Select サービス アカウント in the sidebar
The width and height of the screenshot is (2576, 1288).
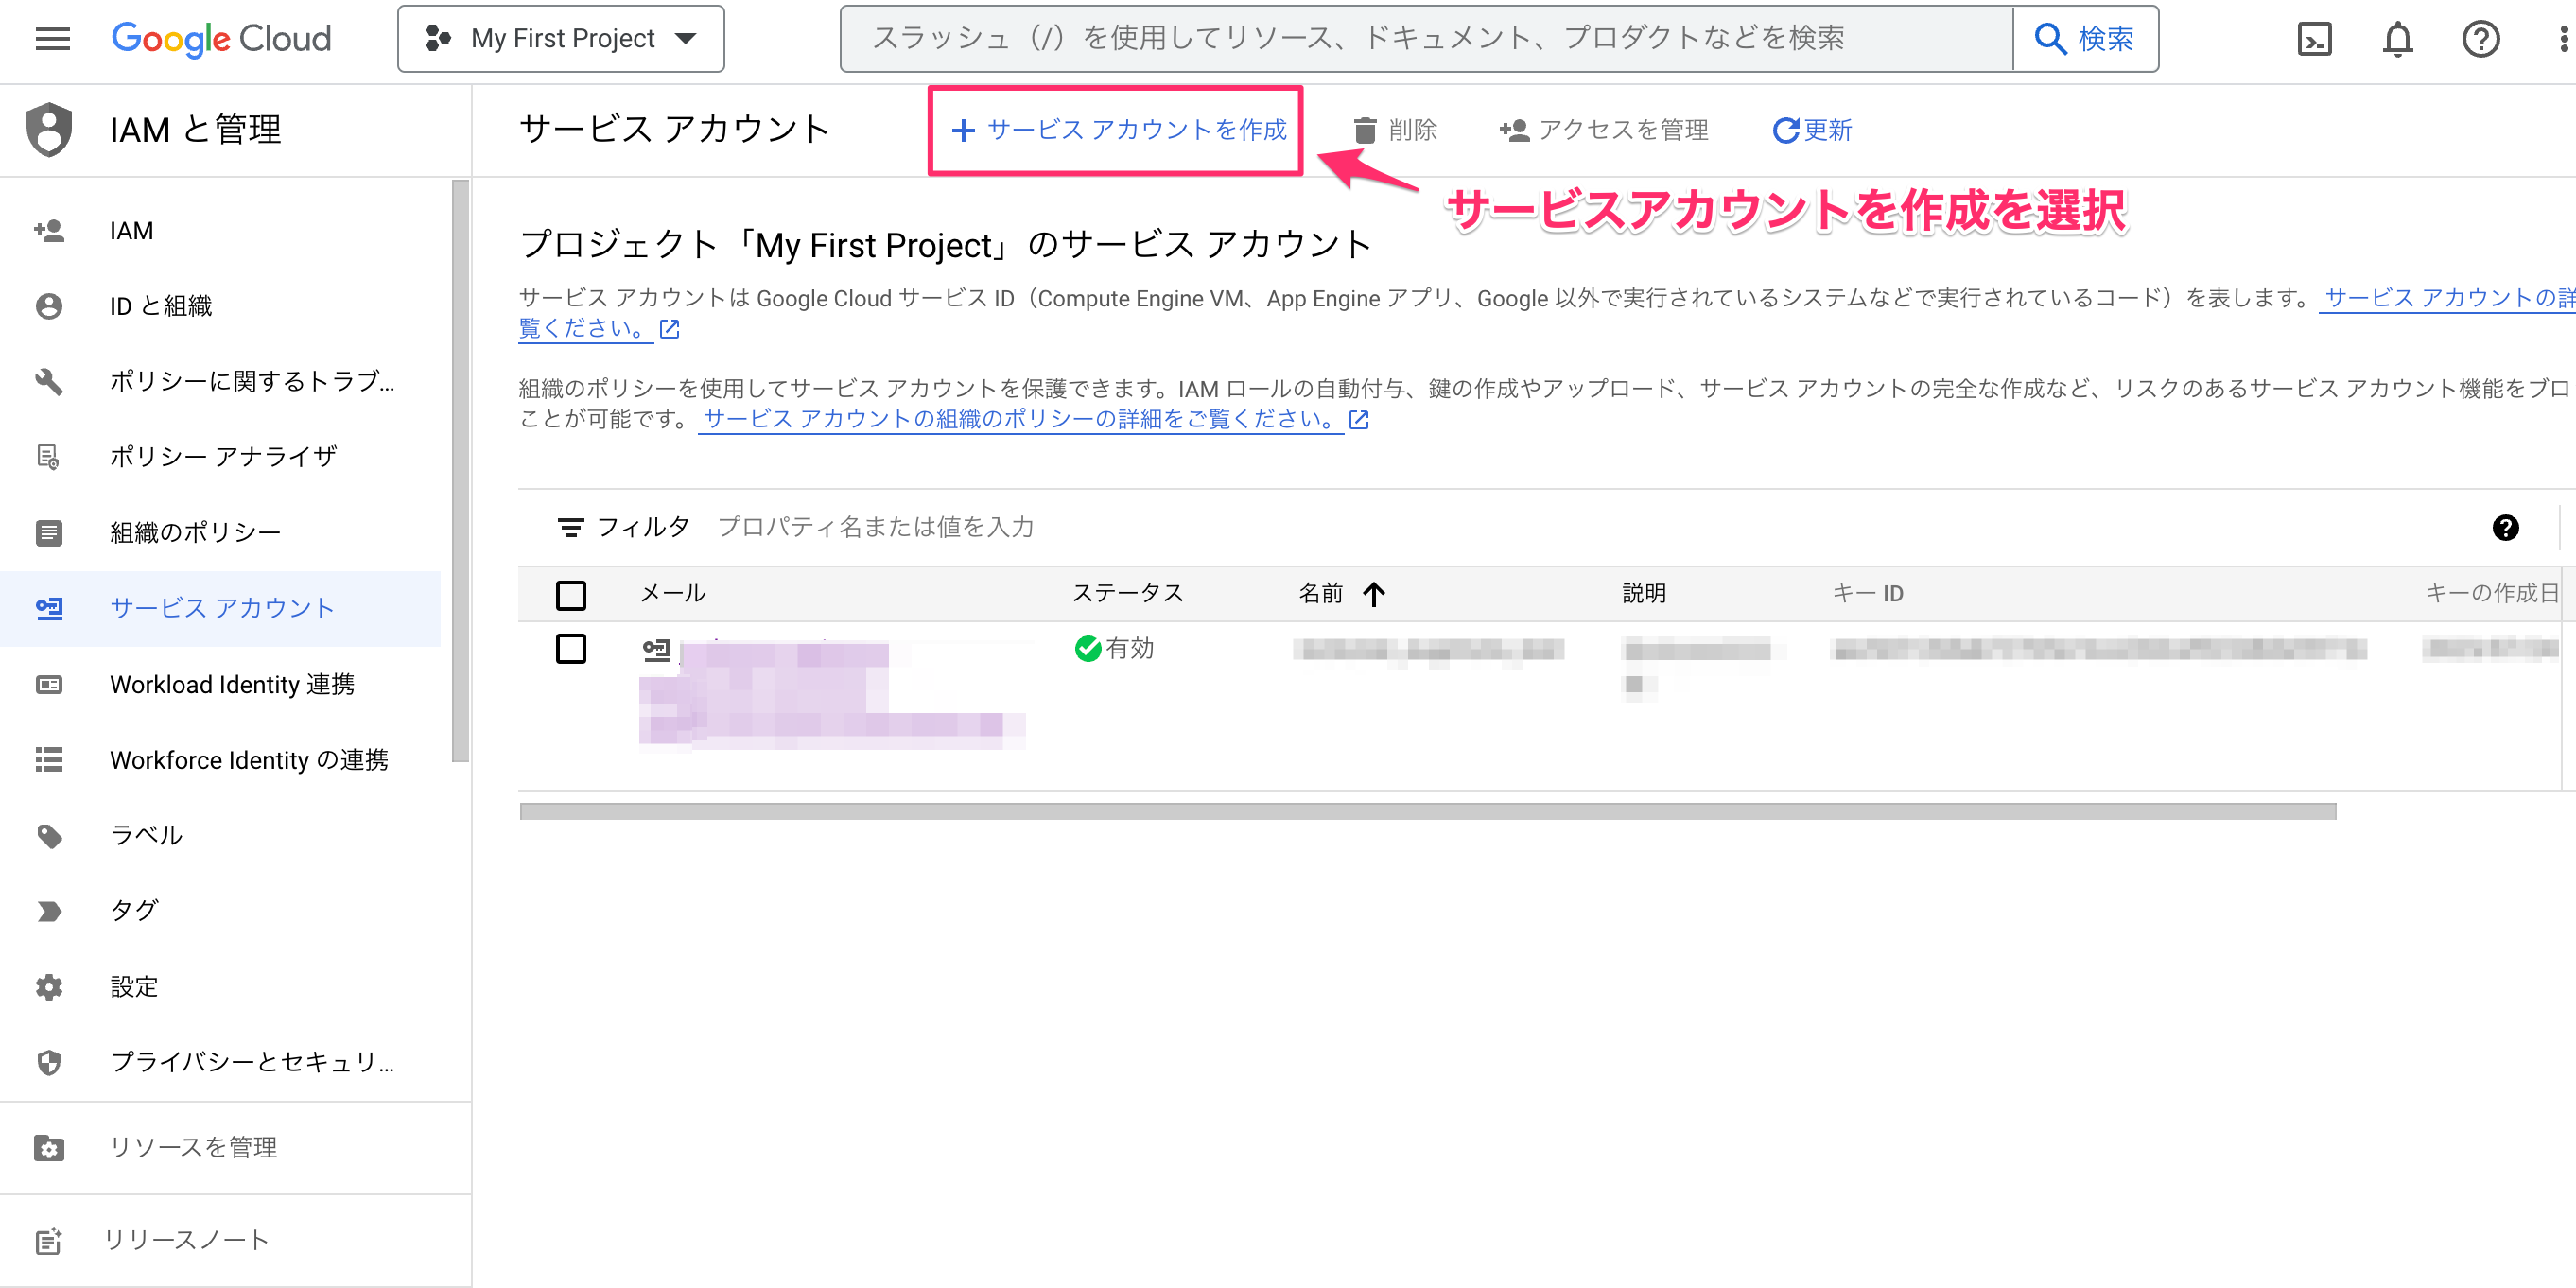pyautogui.click(x=220, y=608)
